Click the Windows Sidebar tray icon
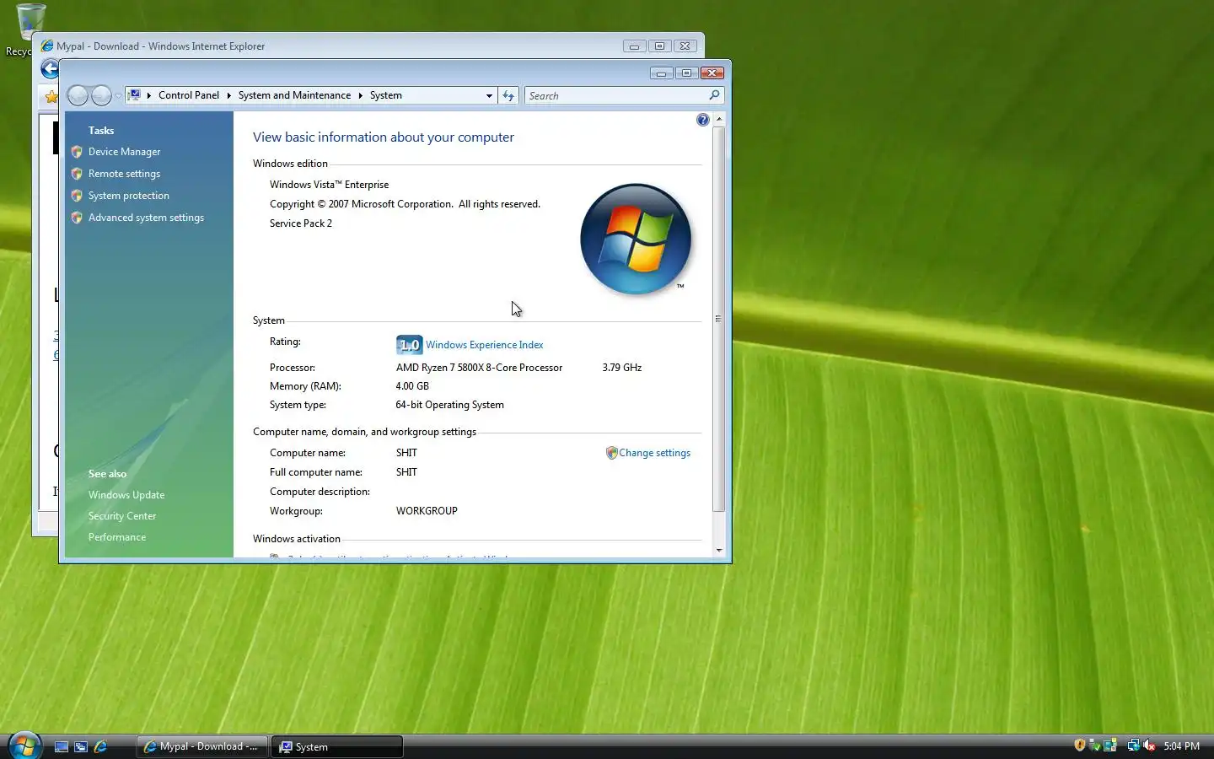The image size is (1214, 759). pyautogui.click(x=1110, y=746)
